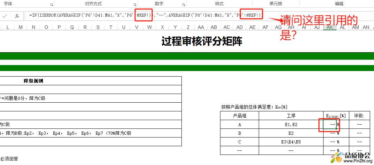Click the cell mentioning 问题是0分,降为C级
This screenshot has width=374, height=165.
[91, 98]
